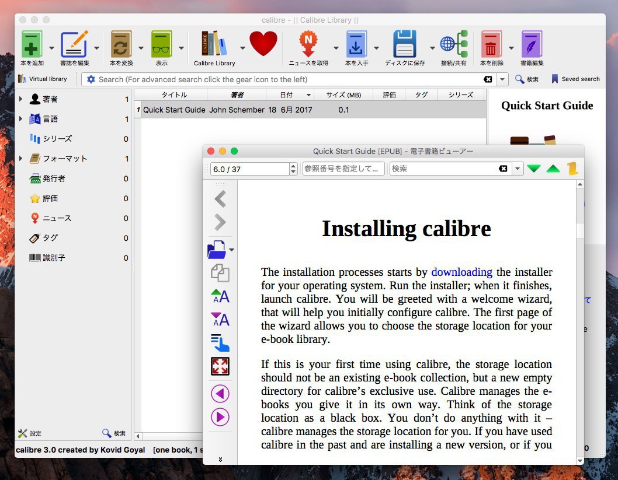Expand the Formats (フォーマット) category
Viewport: 618px width, 480px height.
click(x=21, y=159)
